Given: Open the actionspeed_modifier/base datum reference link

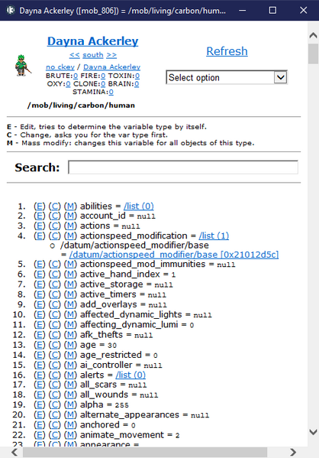Looking at the screenshot, I should pos(174,255).
